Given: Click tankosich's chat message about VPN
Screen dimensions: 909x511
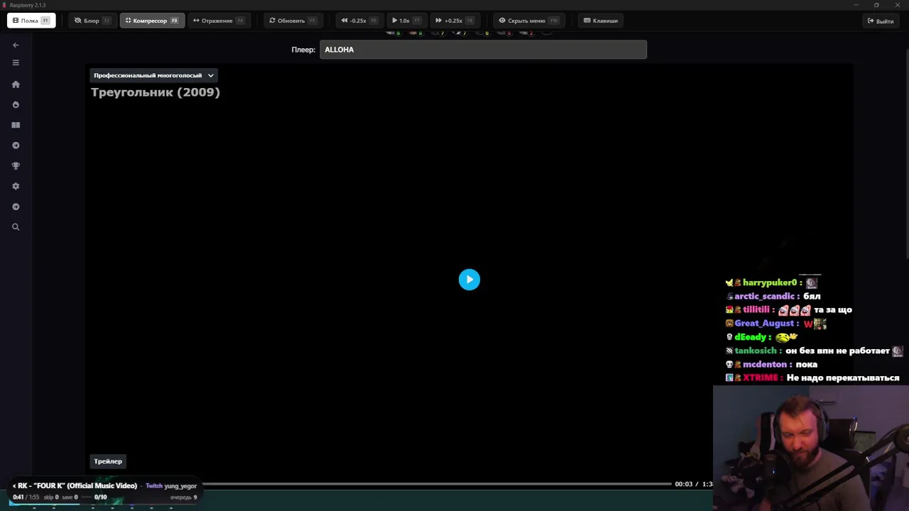Looking at the screenshot, I should [x=814, y=351].
